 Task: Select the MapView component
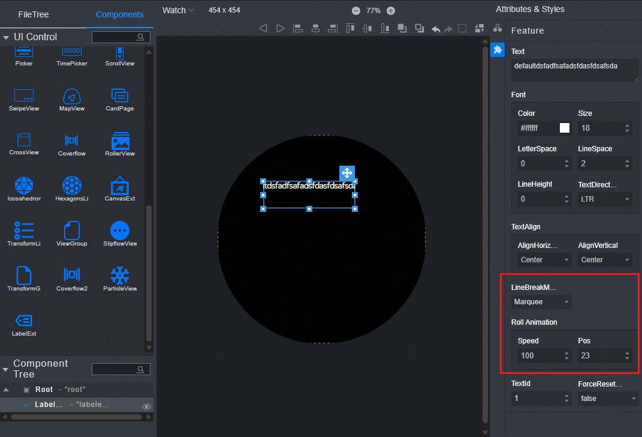click(71, 97)
